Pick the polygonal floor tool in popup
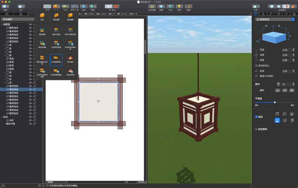This screenshot has height=188, width=298. 42,45
